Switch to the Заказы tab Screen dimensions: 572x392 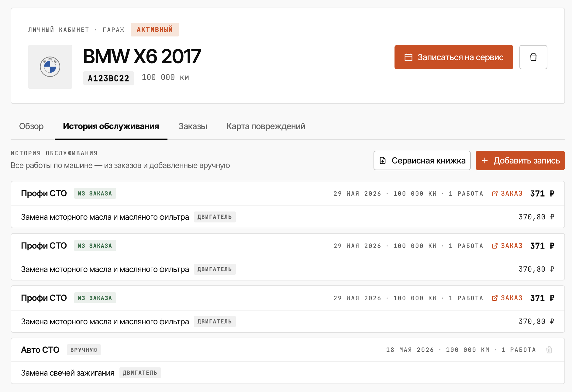(193, 126)
